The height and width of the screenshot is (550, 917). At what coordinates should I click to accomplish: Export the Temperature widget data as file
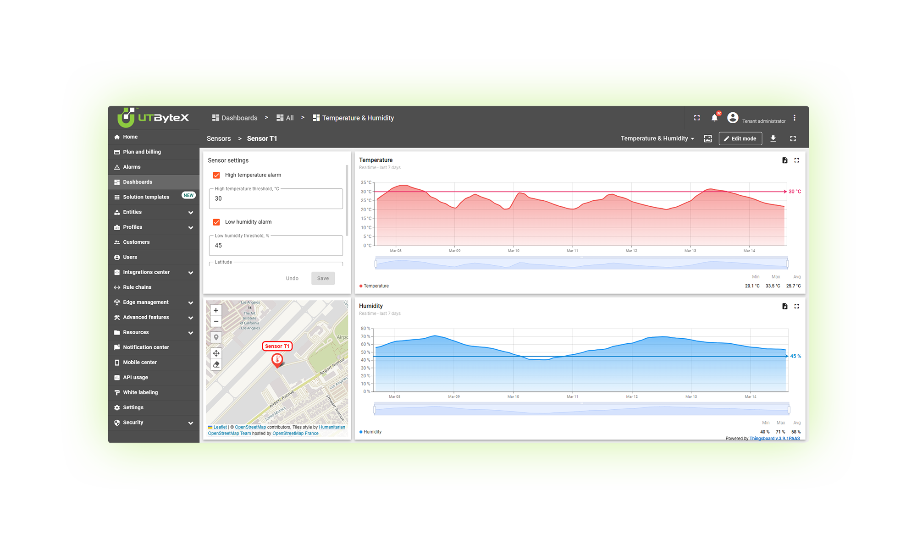pyautogui.click(x=784, y=160)
